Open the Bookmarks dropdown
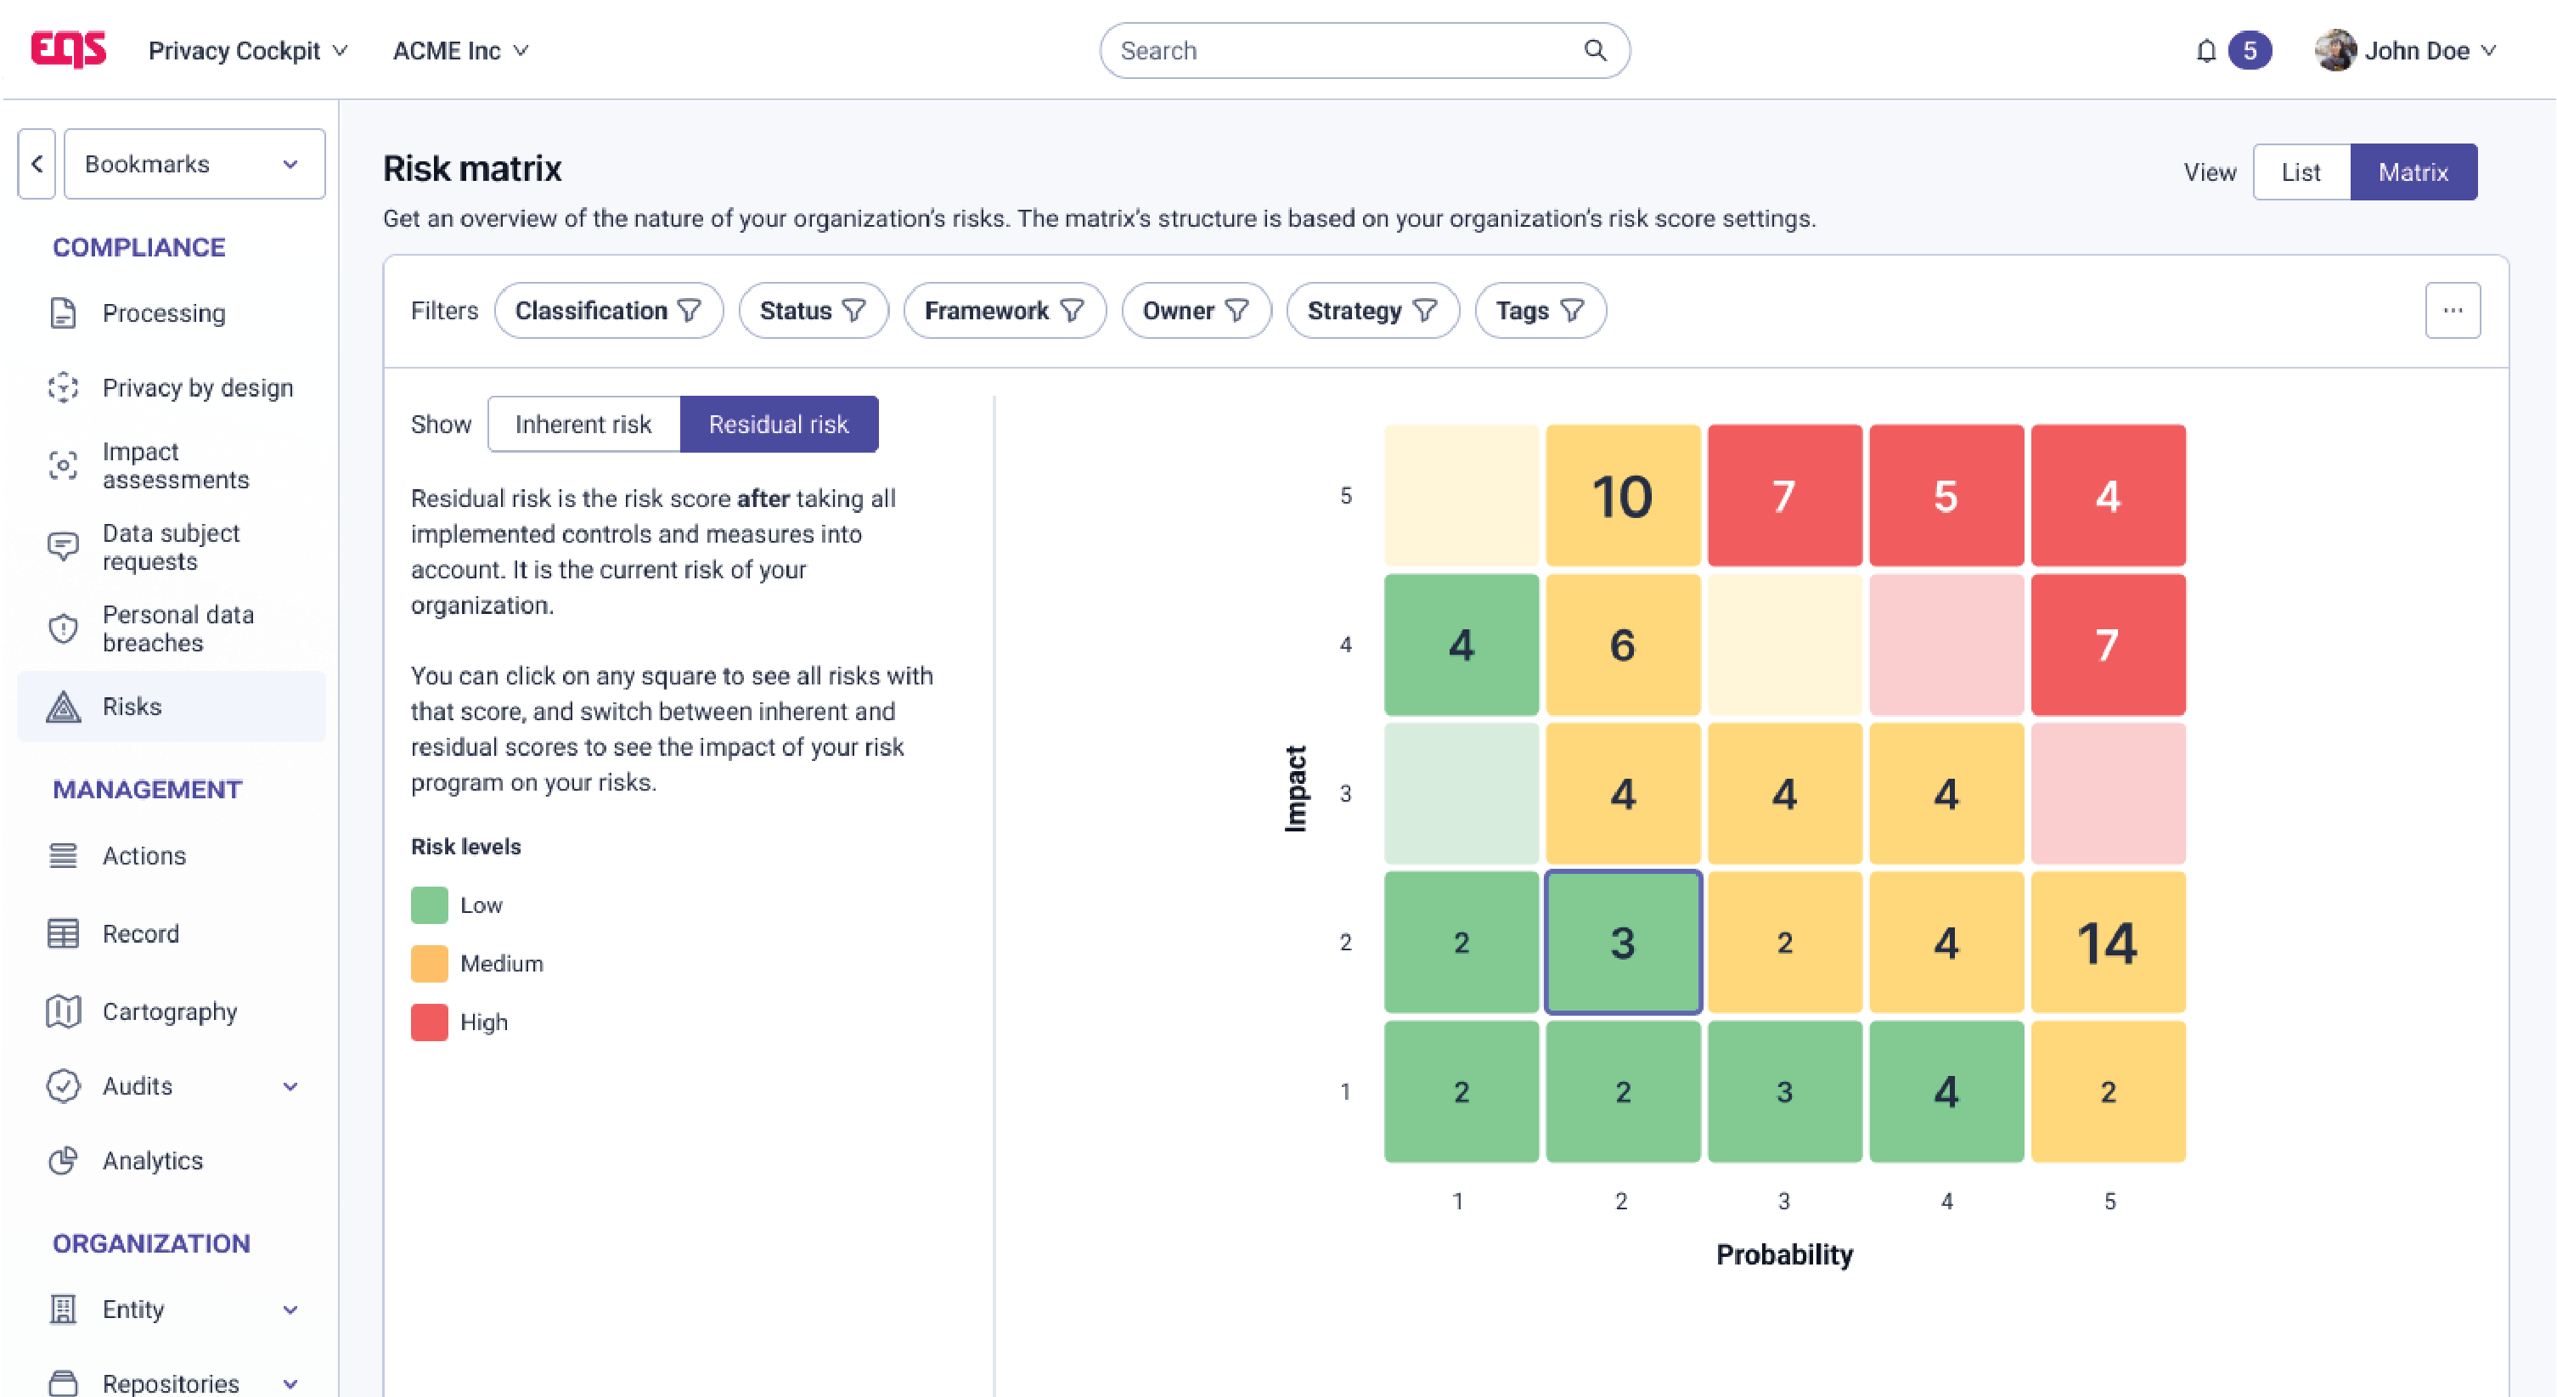The image size is (2557, 1397). [x=194, y=164]
